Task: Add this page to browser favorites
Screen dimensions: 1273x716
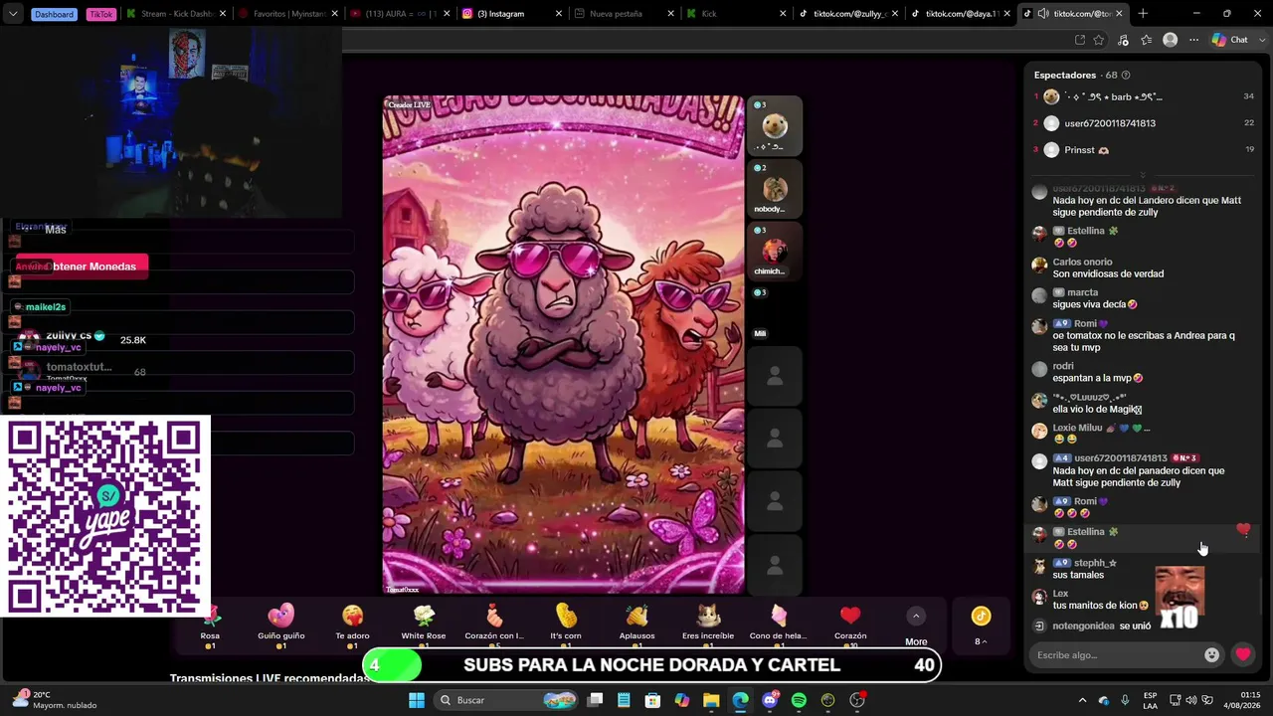Action: pos(1099,40)
